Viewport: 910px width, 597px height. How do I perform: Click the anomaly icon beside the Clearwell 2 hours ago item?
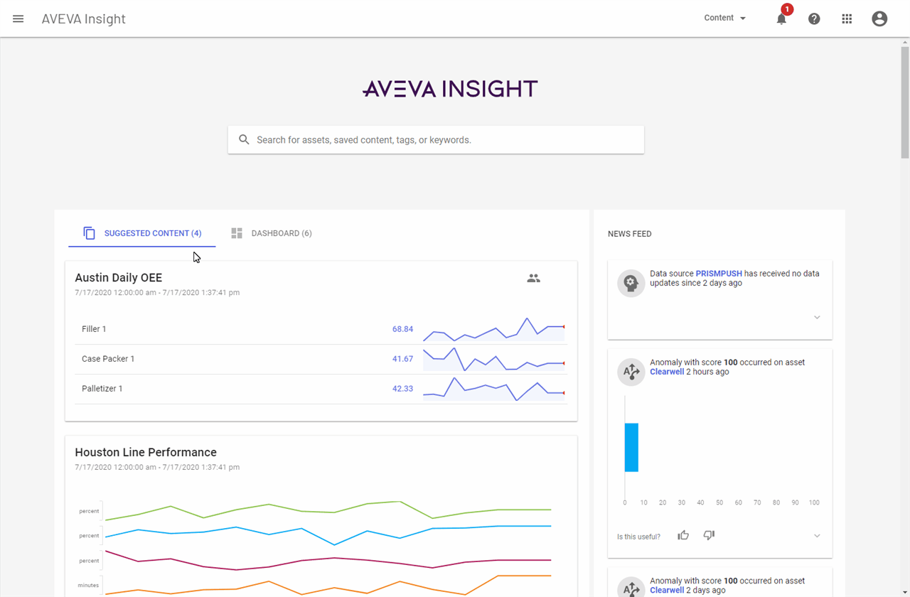click(x=631, y=371)
